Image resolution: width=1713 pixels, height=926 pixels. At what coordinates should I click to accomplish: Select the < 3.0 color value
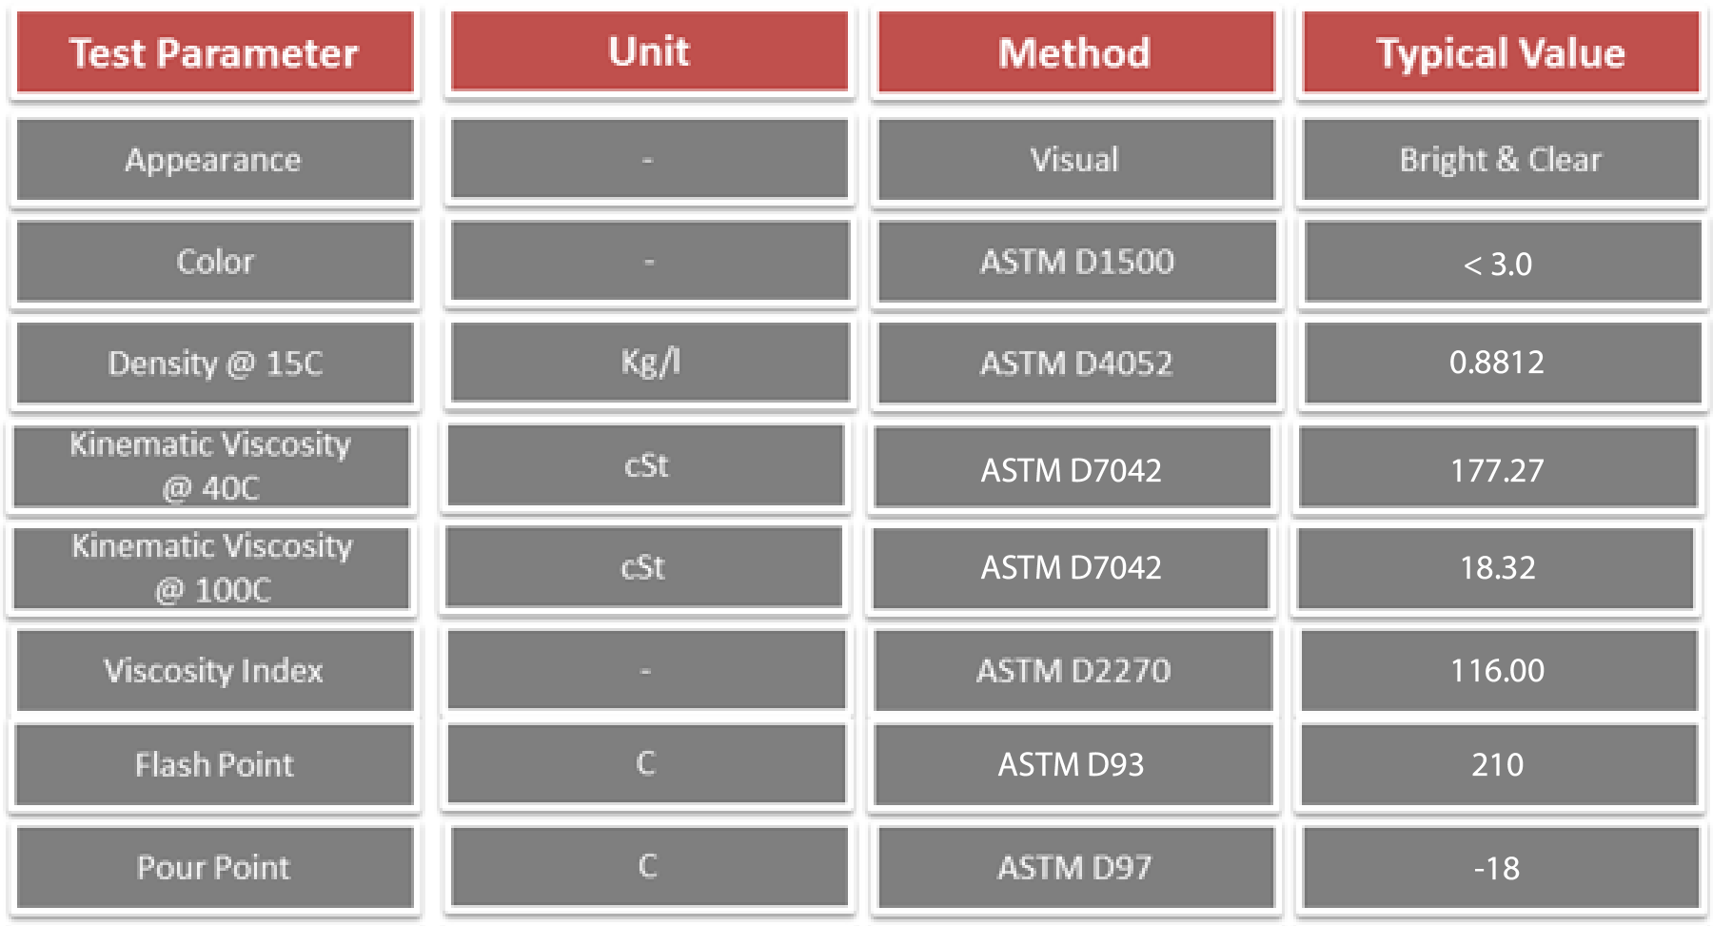pos(1499,264)
